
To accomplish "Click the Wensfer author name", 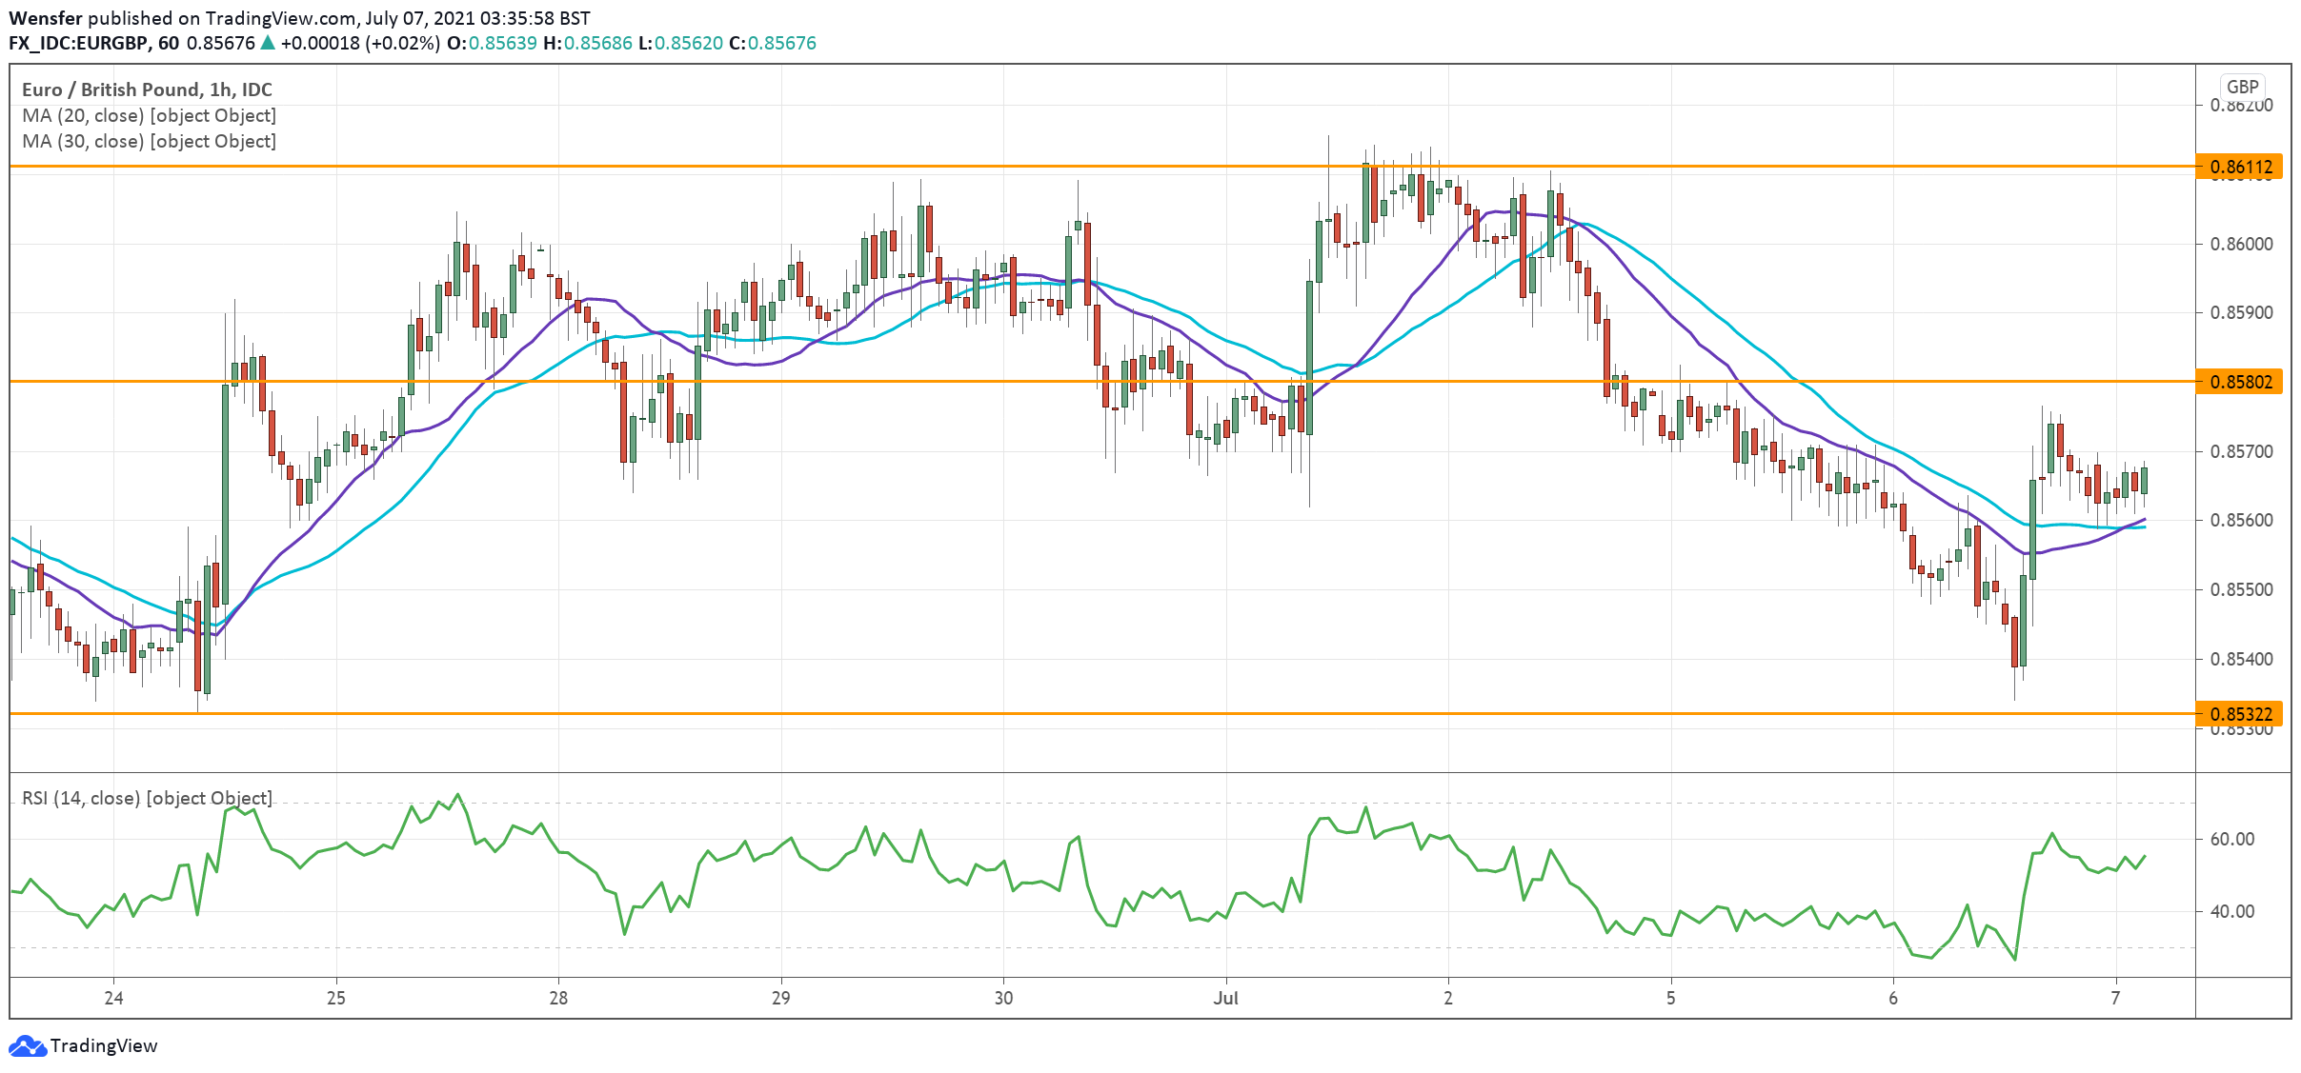I will click(45, 18).
